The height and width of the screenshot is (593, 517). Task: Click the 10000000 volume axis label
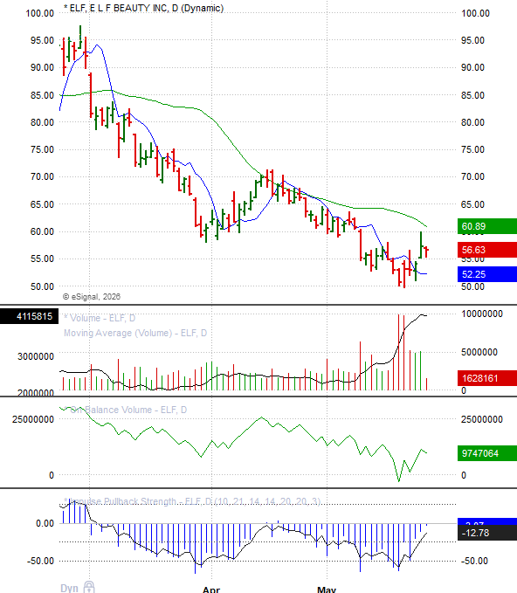482,314
